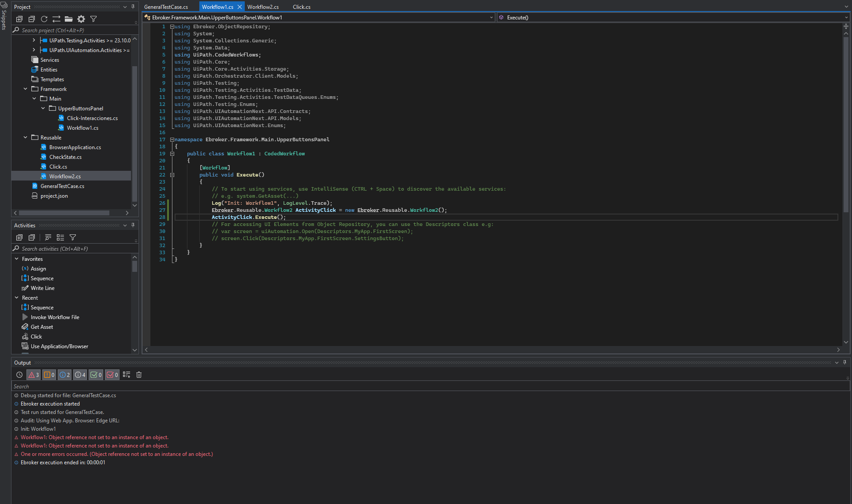The image size is (852, 504).
Task: Collapse the Favorites group in Activities
Action: 17,259
